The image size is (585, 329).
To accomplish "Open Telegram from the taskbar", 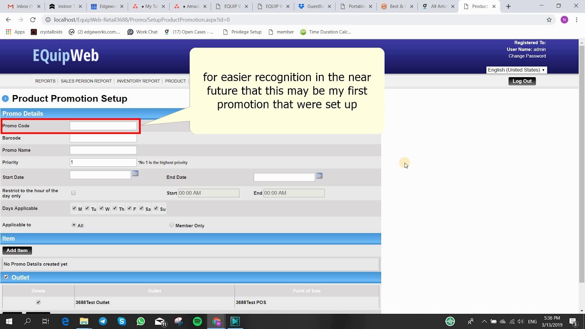I will (x=103, y=321).
